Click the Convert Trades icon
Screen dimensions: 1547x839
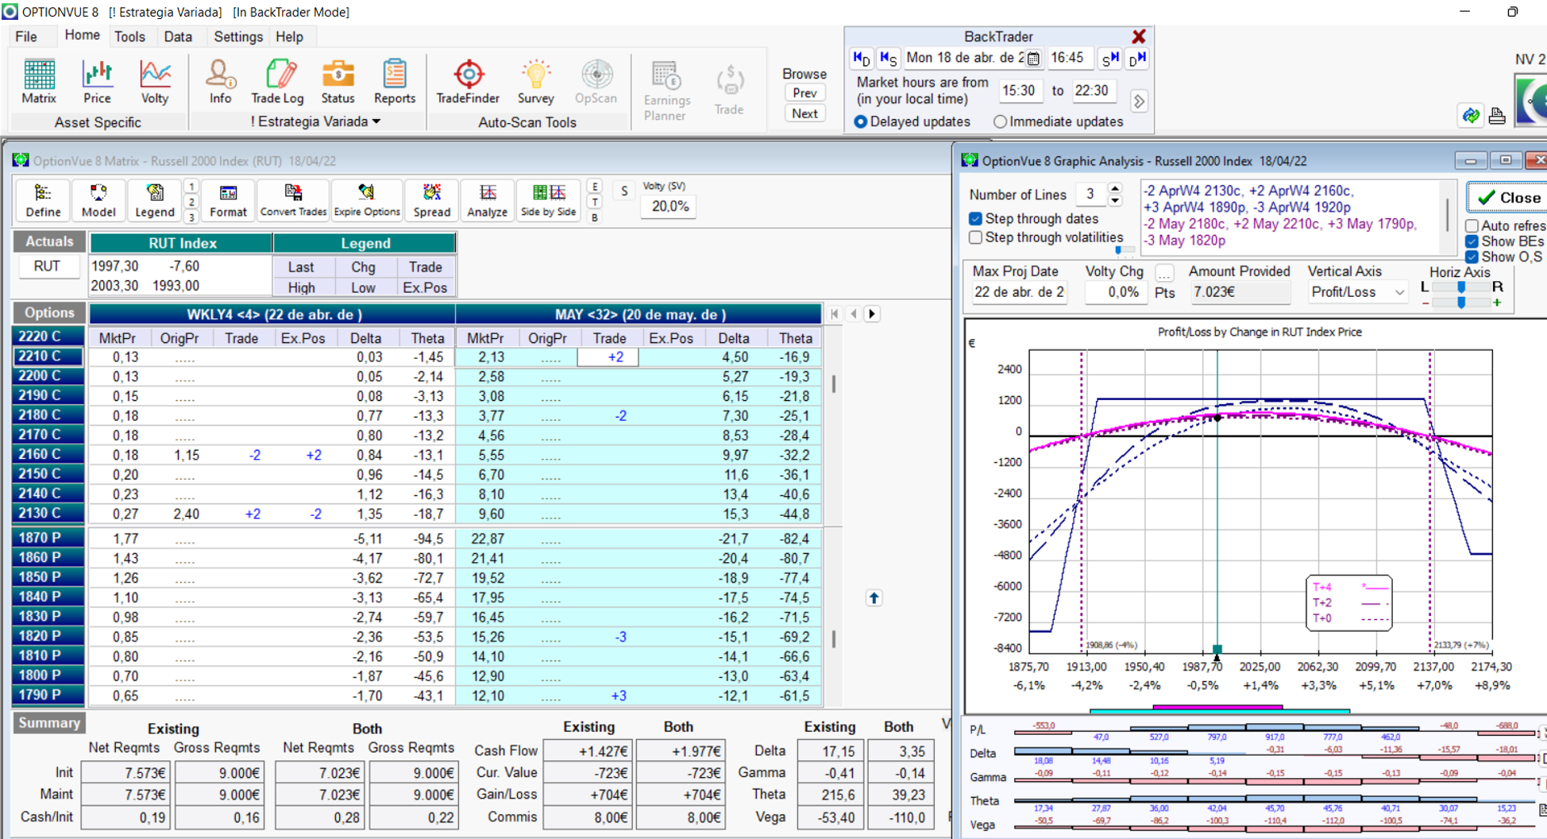(293, 200)
